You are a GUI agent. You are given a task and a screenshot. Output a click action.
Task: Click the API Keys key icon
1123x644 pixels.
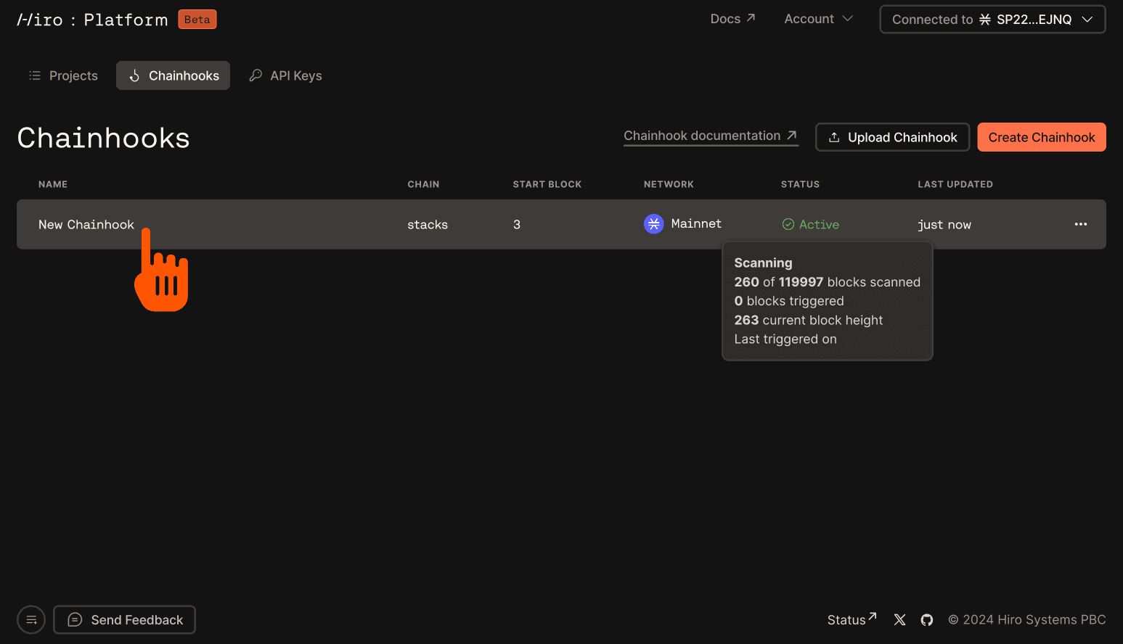tap(256, 75)
